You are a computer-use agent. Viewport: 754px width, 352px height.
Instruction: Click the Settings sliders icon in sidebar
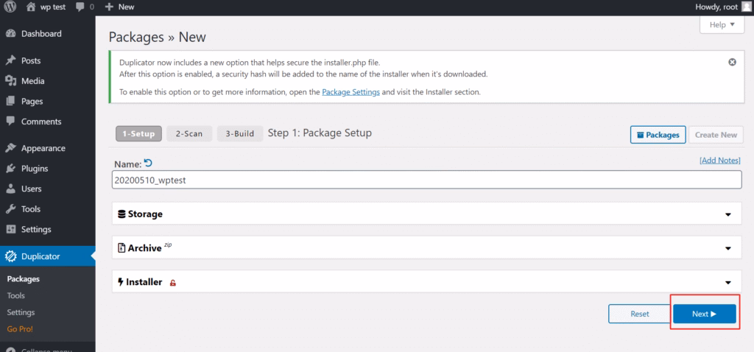pos(10,229)
